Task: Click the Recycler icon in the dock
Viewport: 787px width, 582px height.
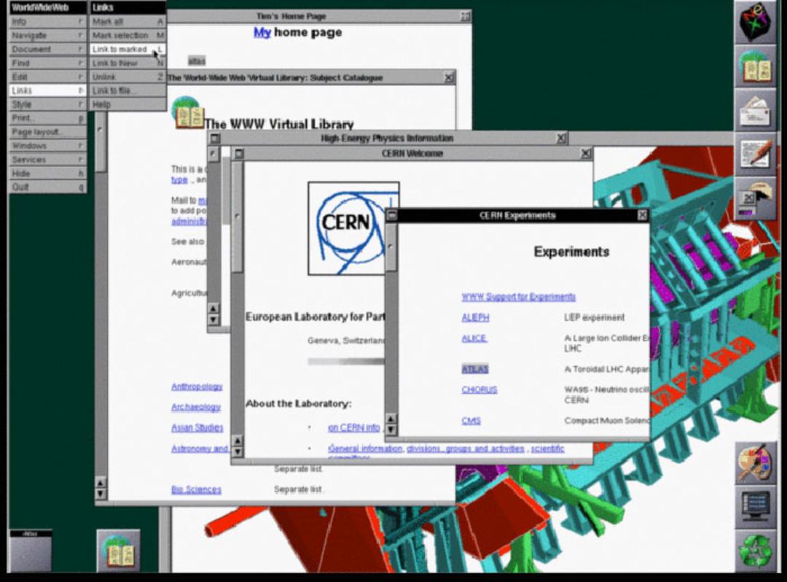Action: tap(756, 551)
